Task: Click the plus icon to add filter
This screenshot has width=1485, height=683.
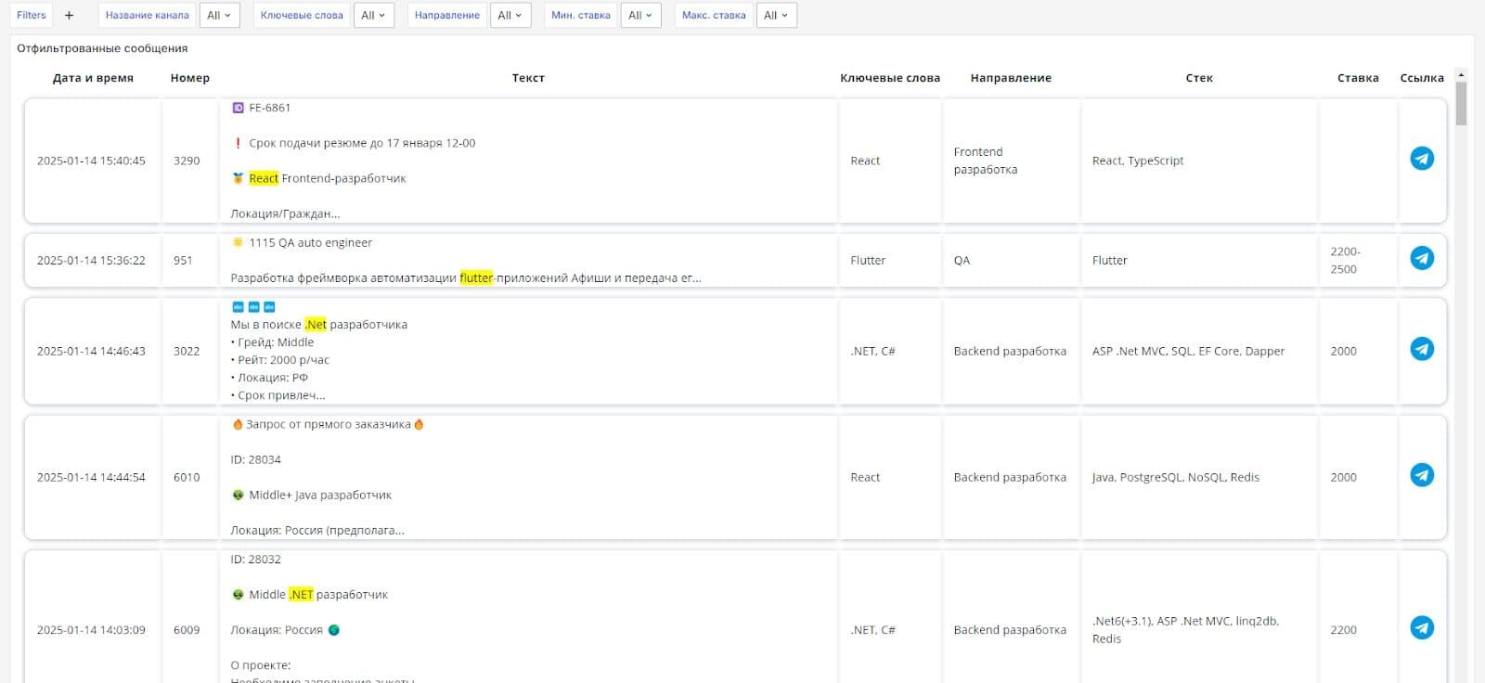Action: [x=69, y=15]
